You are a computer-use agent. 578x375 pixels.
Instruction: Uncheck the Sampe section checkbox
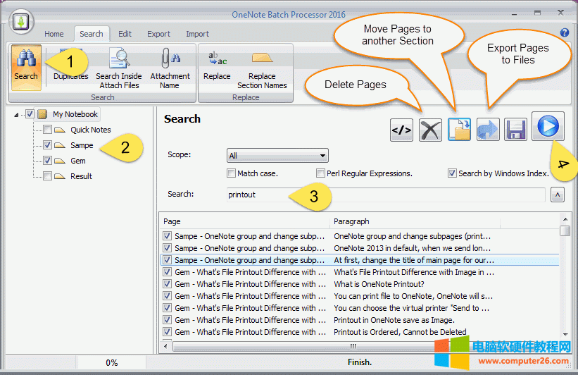click(47, 145)
